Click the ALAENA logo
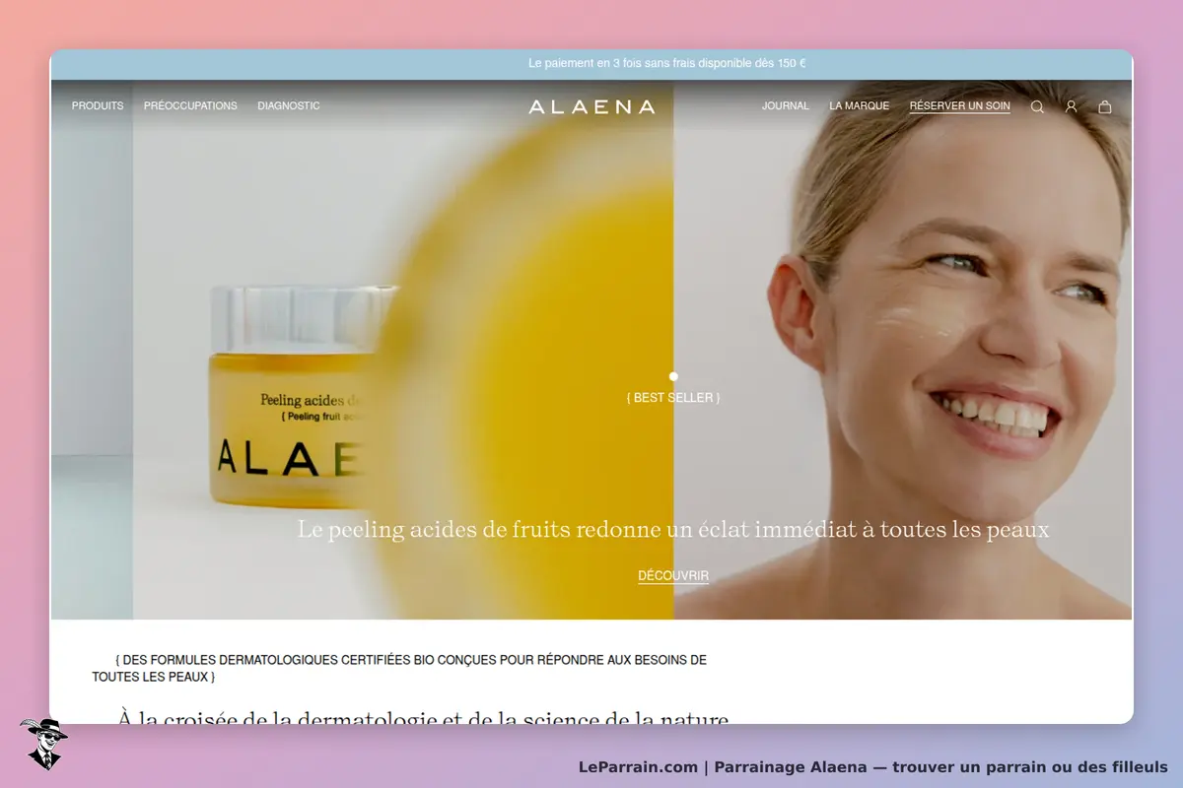 591,106
